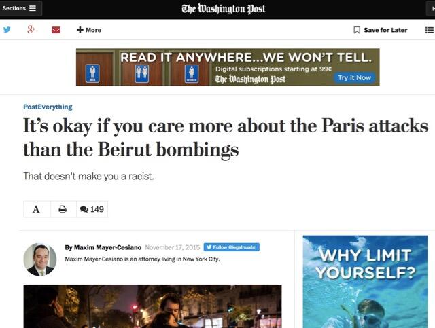This screenshot has height=328, width=435.
Task: Open the Read It Anywhere banner ad
Action: (228, 67)
